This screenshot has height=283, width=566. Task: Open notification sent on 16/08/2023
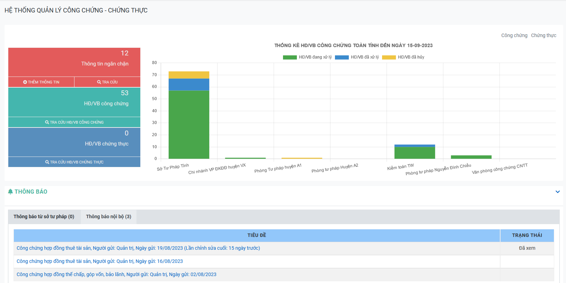(x=100, y=261)
